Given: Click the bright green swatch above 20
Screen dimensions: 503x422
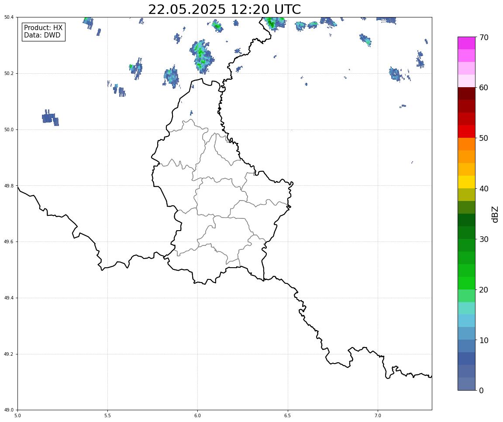Looking at the screenshot, I should [x=466, y=283].
